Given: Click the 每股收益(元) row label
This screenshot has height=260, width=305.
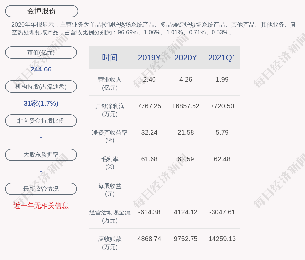Looking at the screenshot, I should [x=110, y=190].
